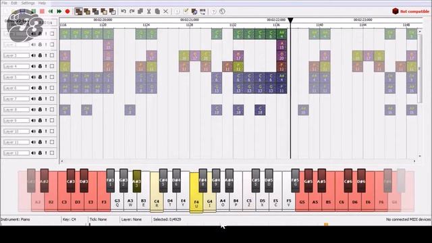Select the third instrument icon in the toolbar

point(96,11)
